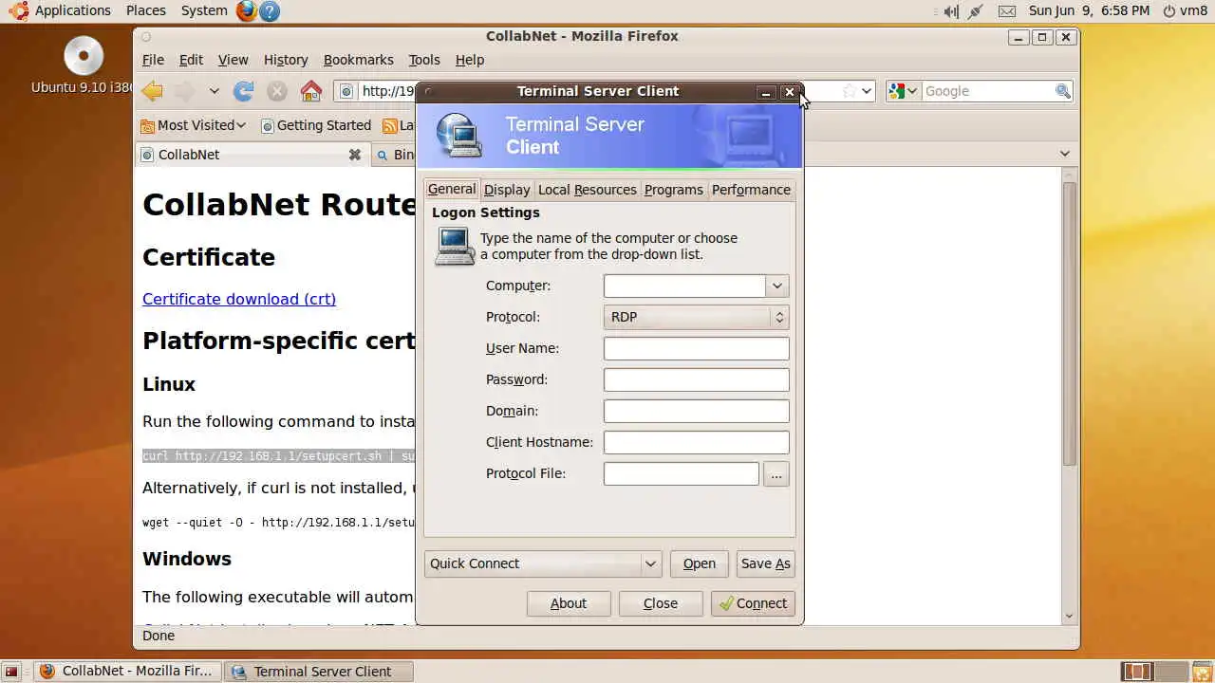Bookmark this page with the star icon
This screenshot has width=1215, height=683.
tap(849, 91)
